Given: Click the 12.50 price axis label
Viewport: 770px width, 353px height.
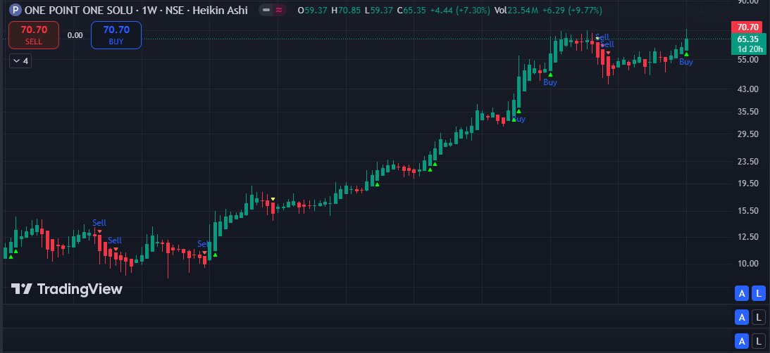Looking at the screenshot, I should coord(748,237).
